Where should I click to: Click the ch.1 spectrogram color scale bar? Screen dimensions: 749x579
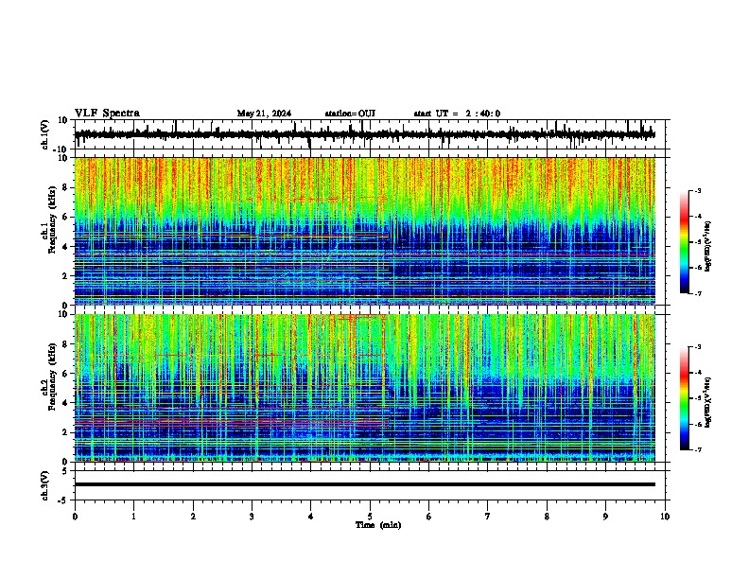684,242
